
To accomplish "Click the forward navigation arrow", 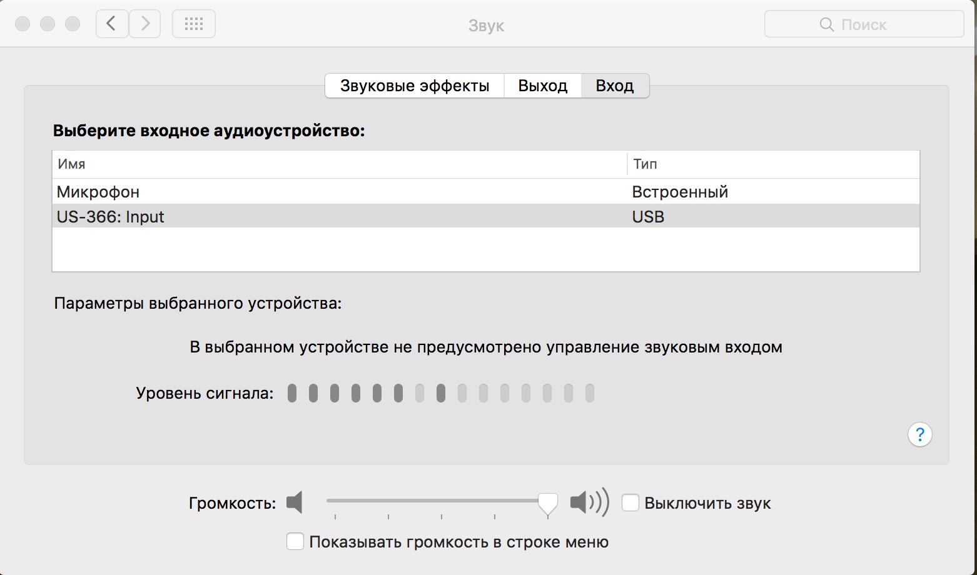I will tap(145, 24).
